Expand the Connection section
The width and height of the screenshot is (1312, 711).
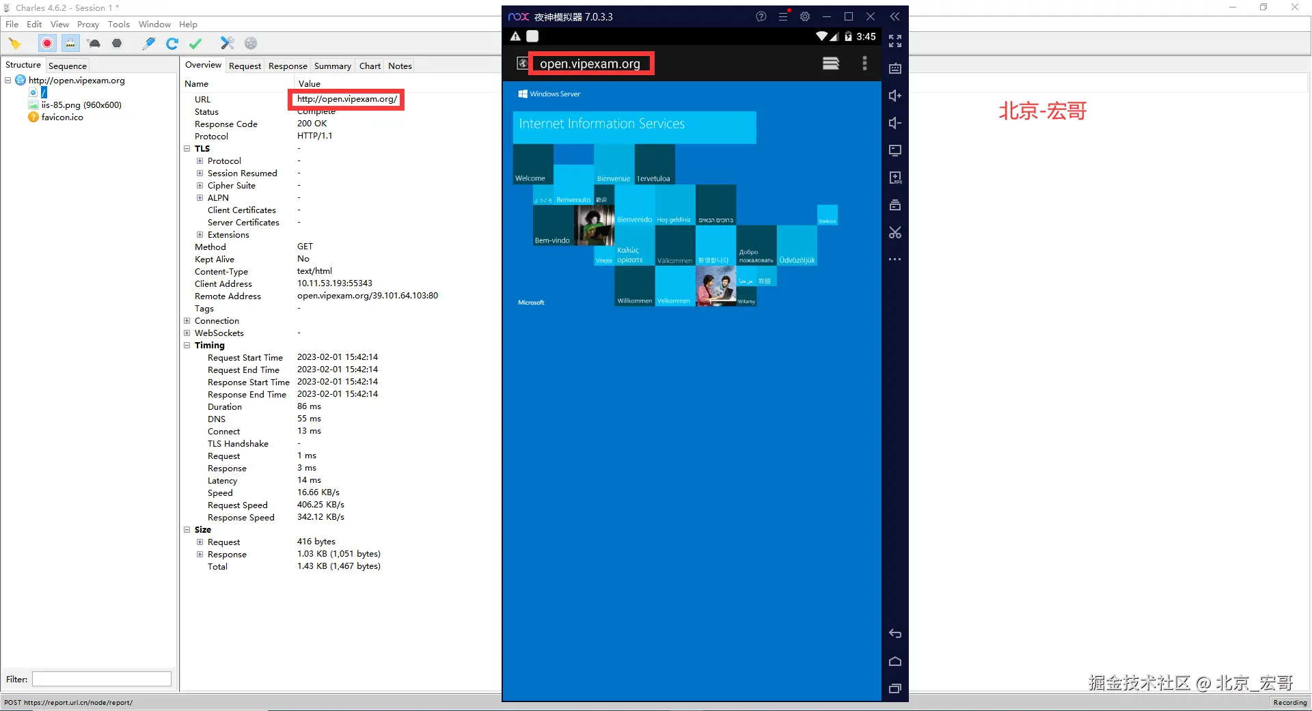point(187,321)
